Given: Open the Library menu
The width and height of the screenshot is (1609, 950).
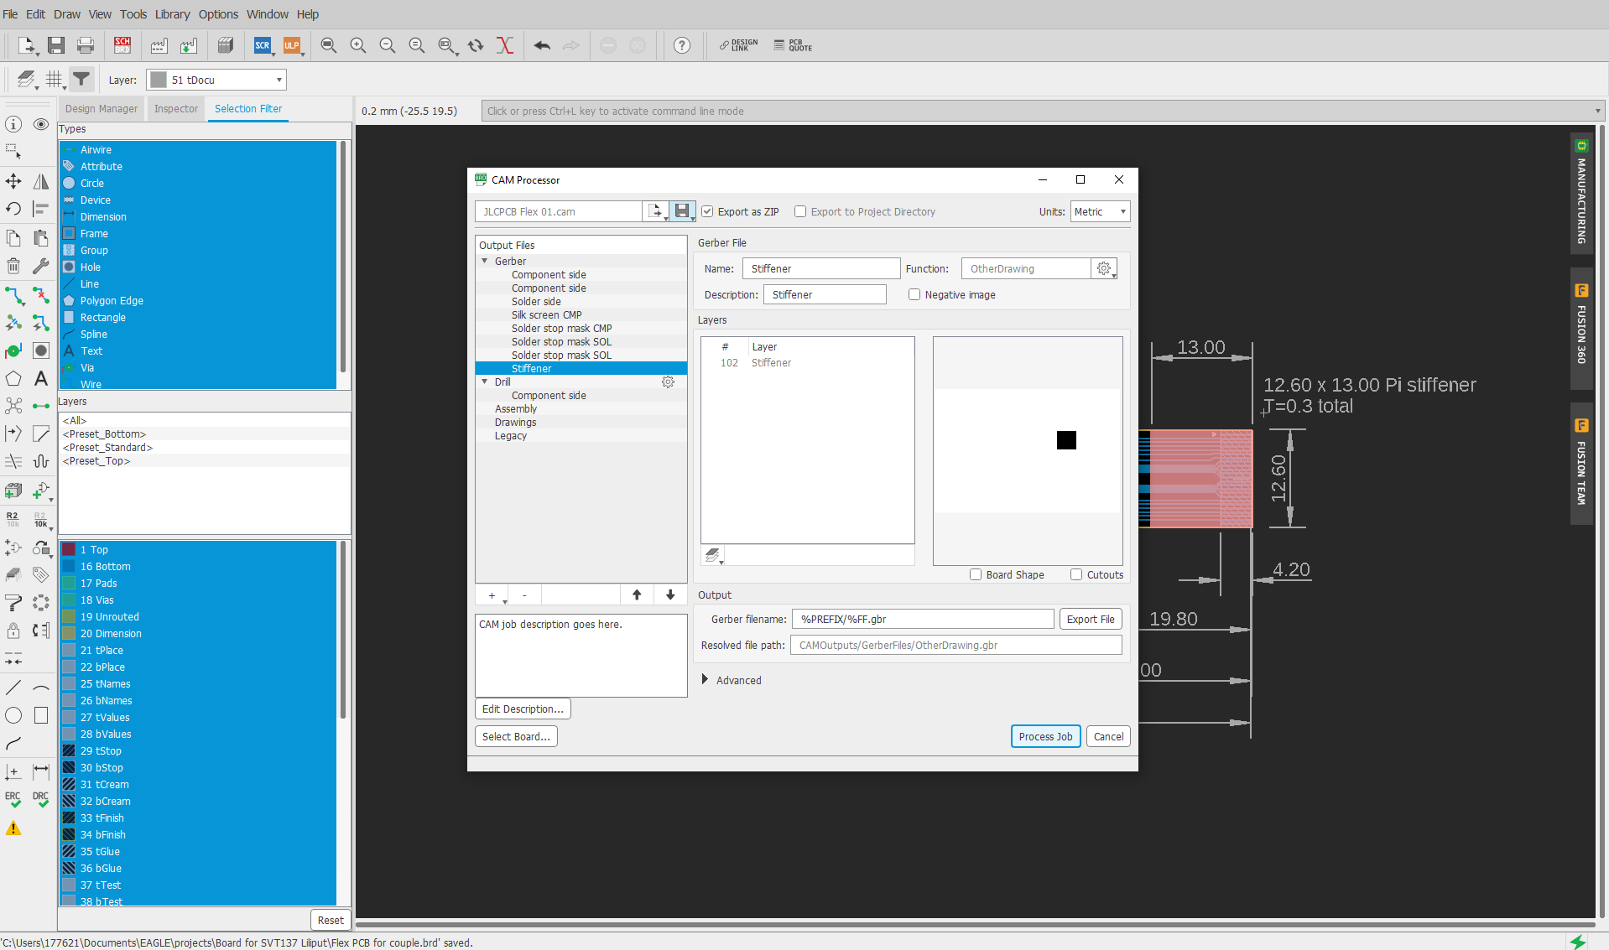Looking at the screenshot, I should [x=172, y=14].
